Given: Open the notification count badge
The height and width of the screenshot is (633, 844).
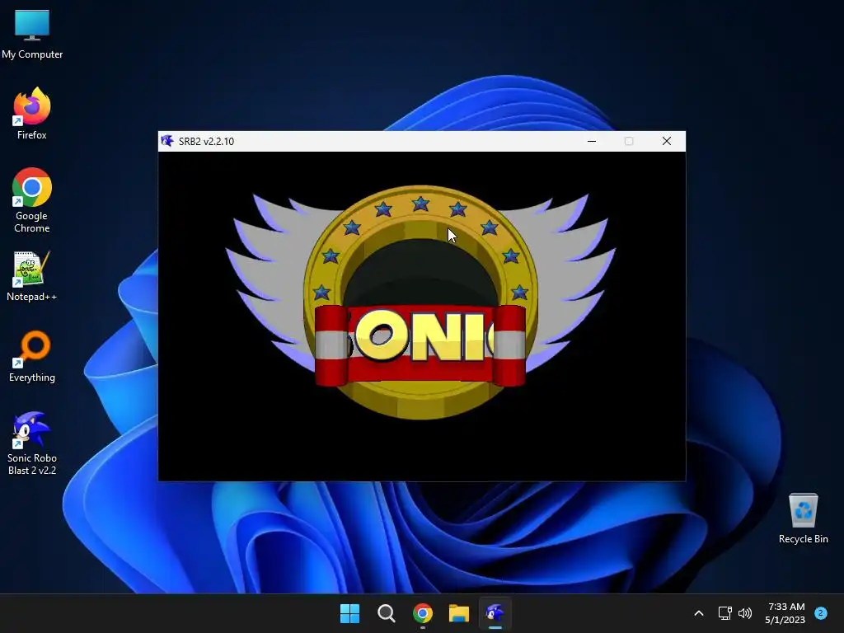Looking at the screenshot, I should click(821, 612).
